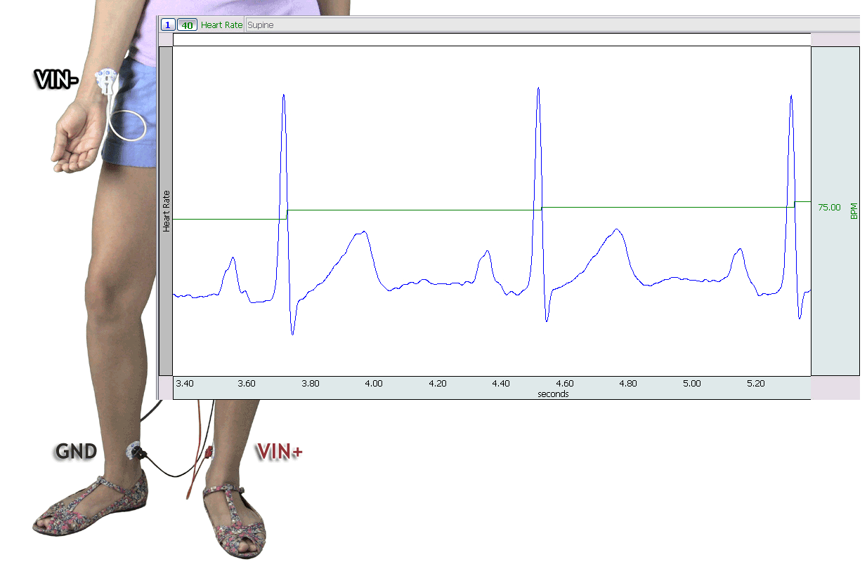Select the marker toolbar above the graph

pos(492,24)
